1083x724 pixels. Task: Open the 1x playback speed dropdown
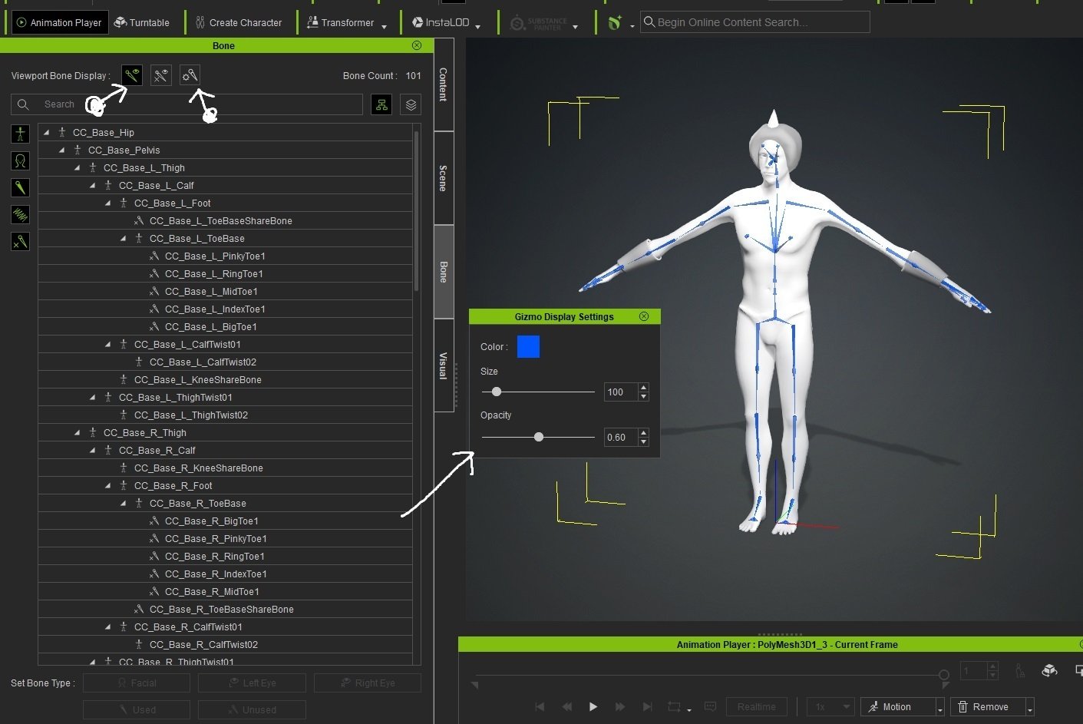coord(830,706)
